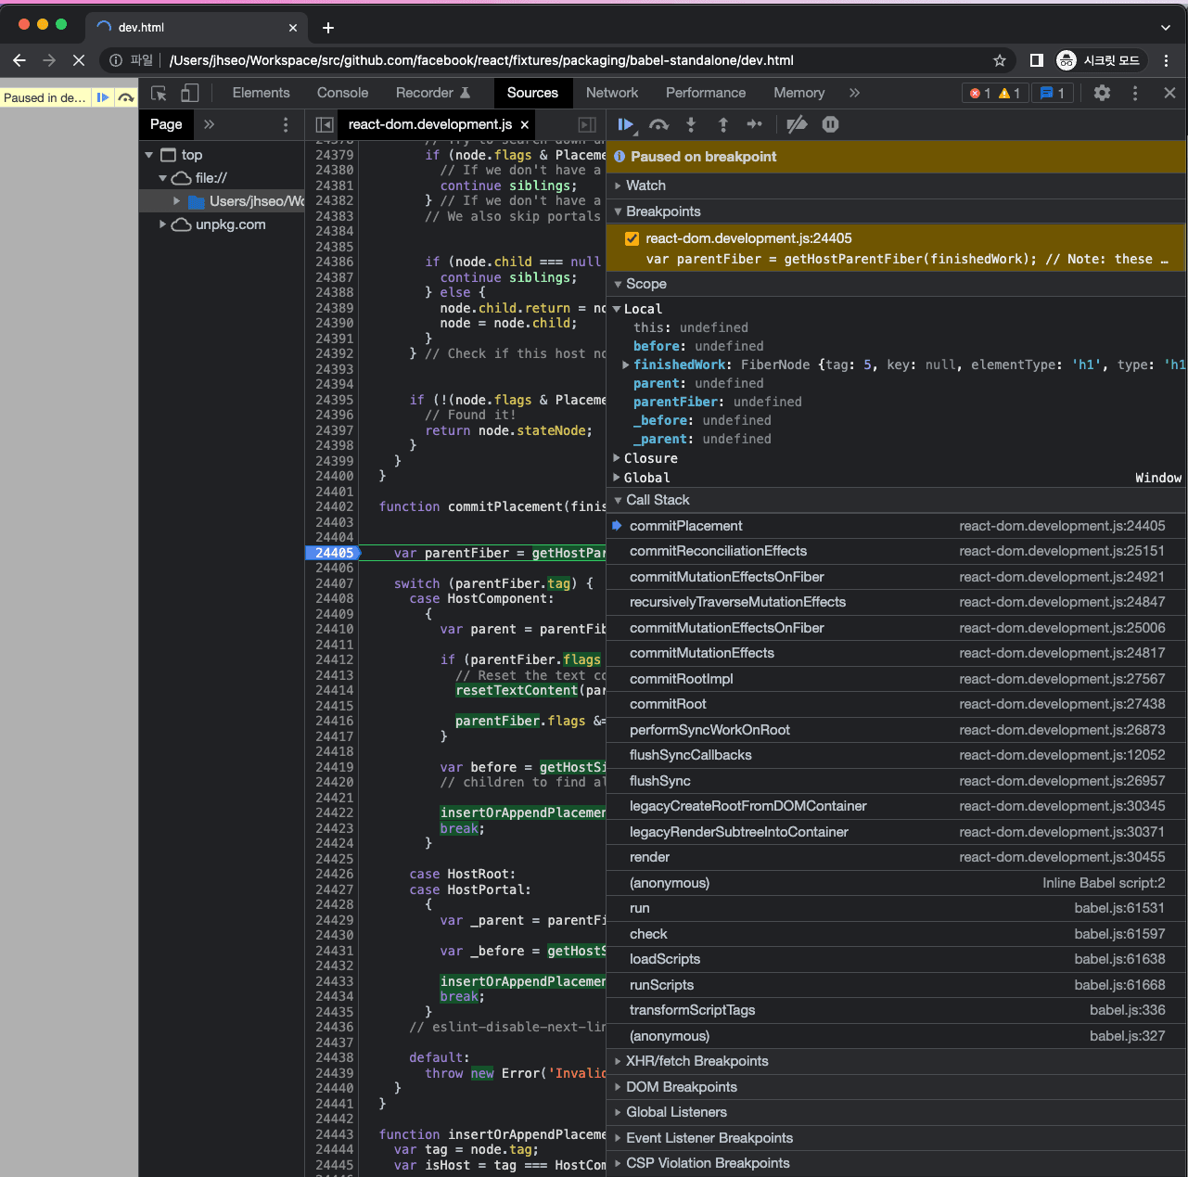Toggle the device toolbar icon

(x=189, y=93)
